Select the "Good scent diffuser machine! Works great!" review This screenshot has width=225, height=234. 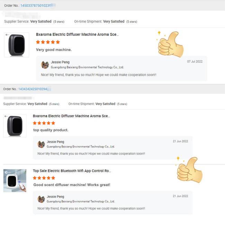[72, 185]
